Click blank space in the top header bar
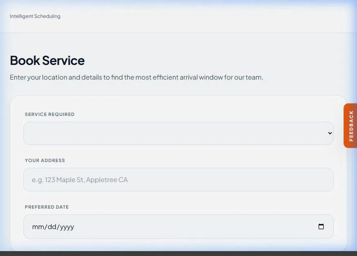Screen dimensions: 357x256 click(x=204, y=16)
